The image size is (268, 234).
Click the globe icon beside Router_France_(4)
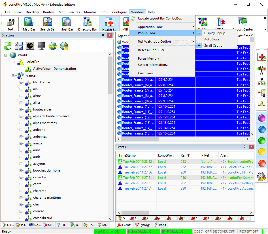coord(119,80)
